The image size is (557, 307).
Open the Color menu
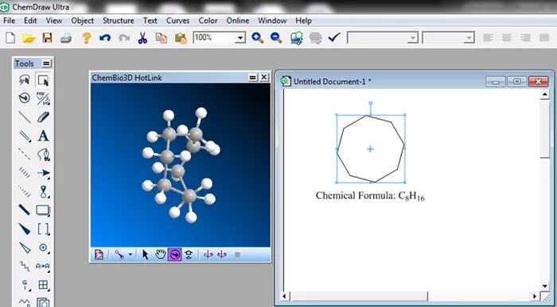click(x=208, y=21)
